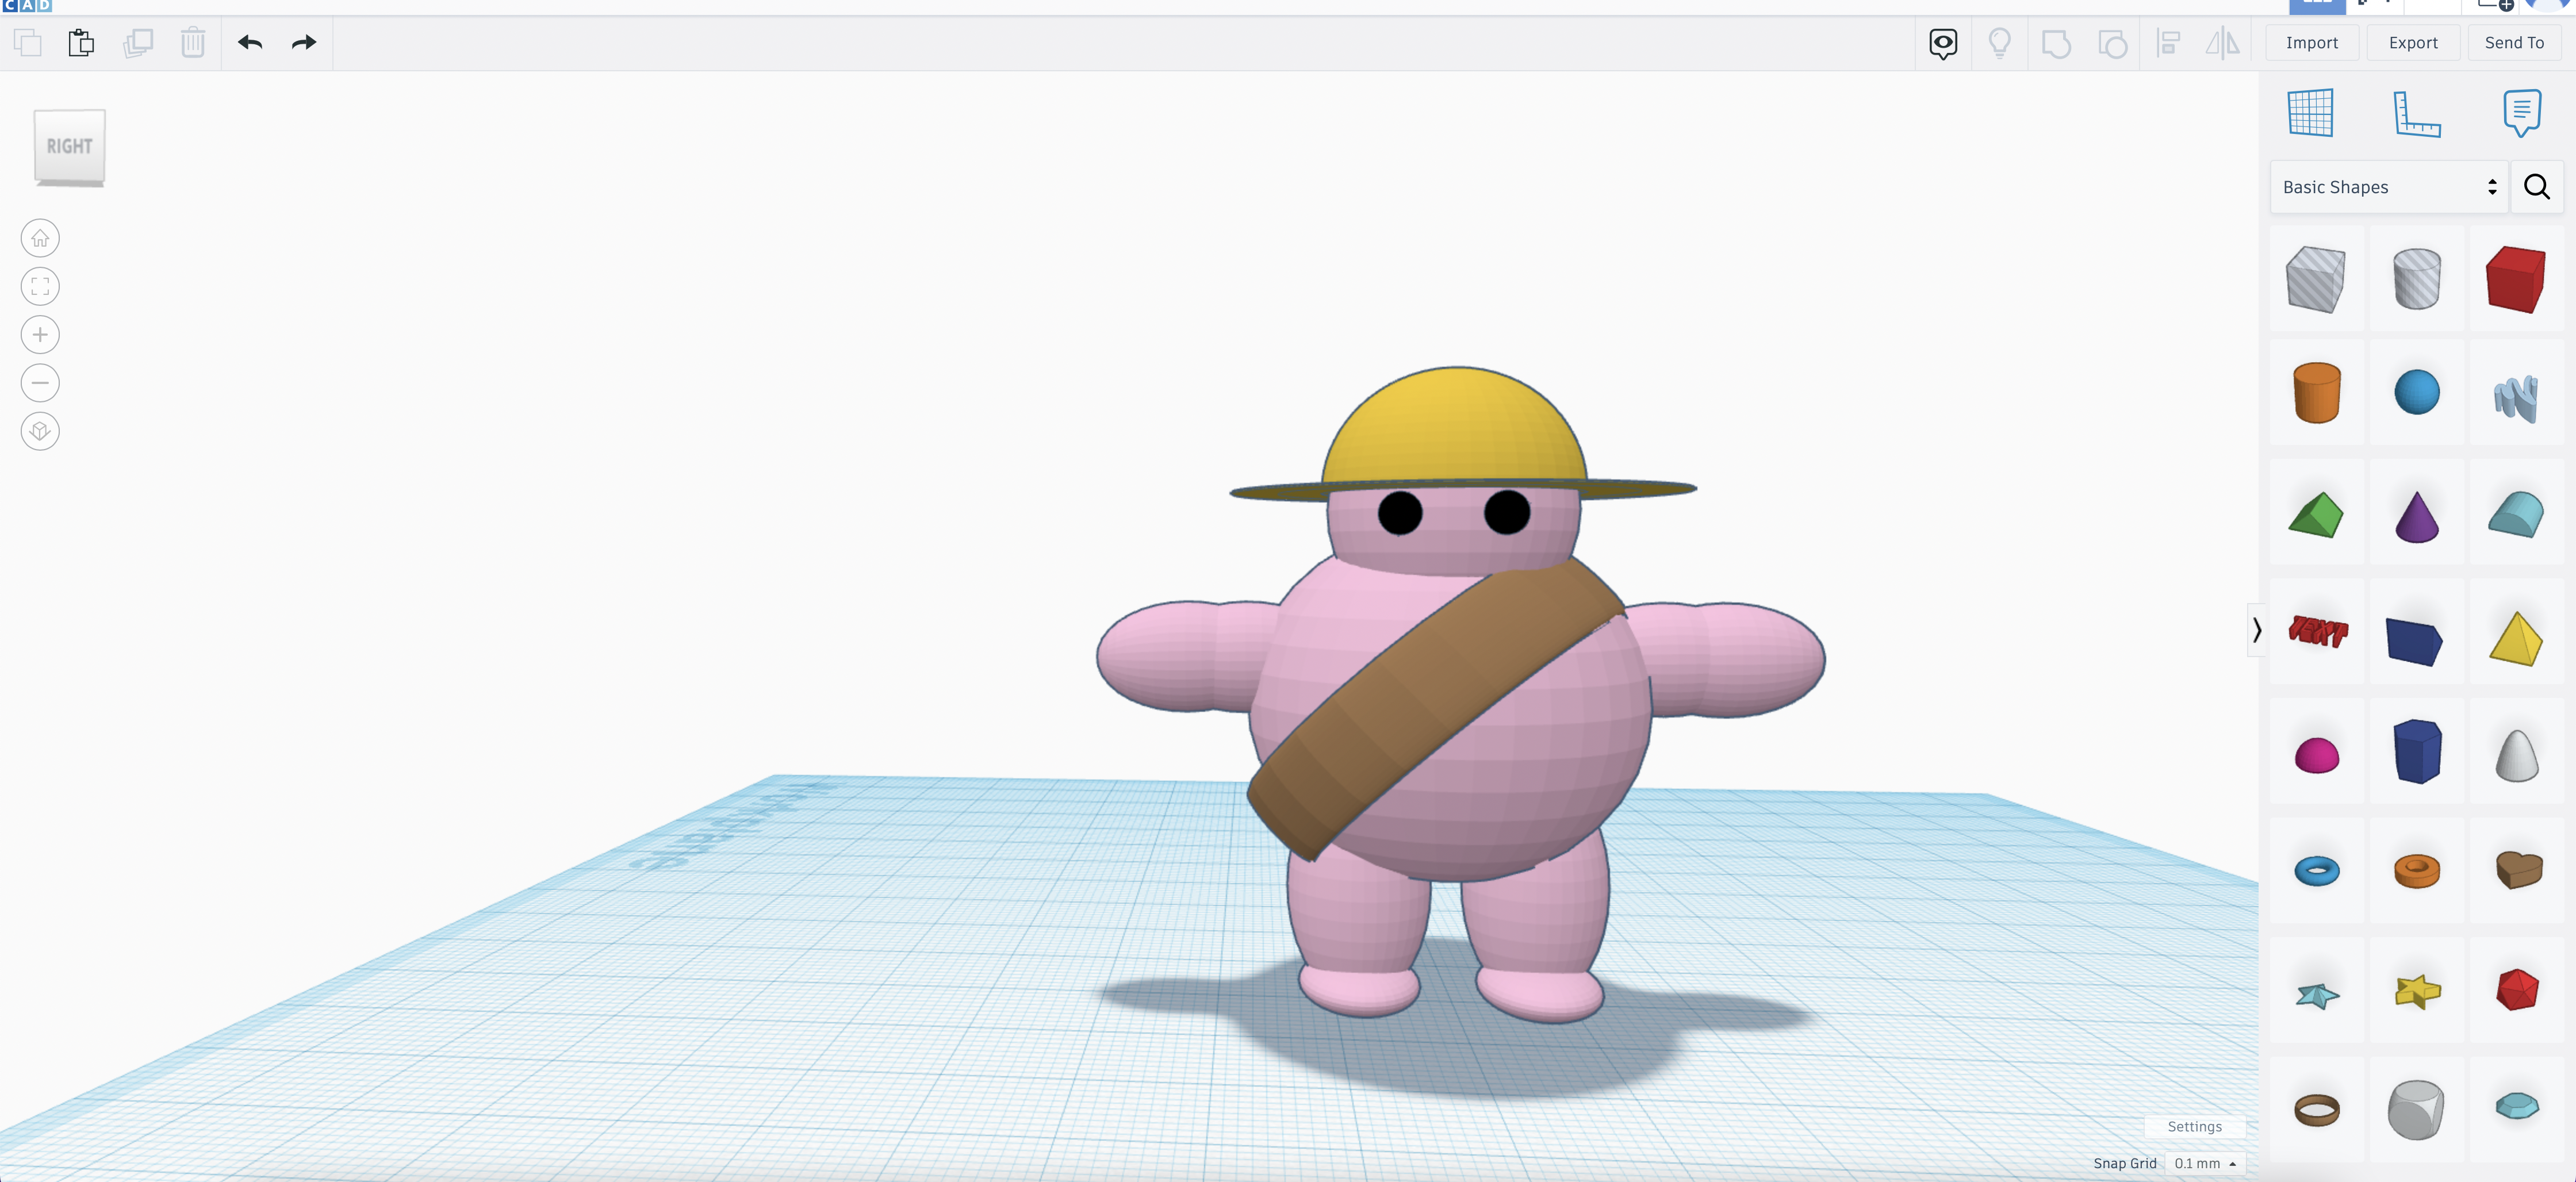The image size is (2576, 1182).
Task: Redo the last action
Action: [304, 43]
